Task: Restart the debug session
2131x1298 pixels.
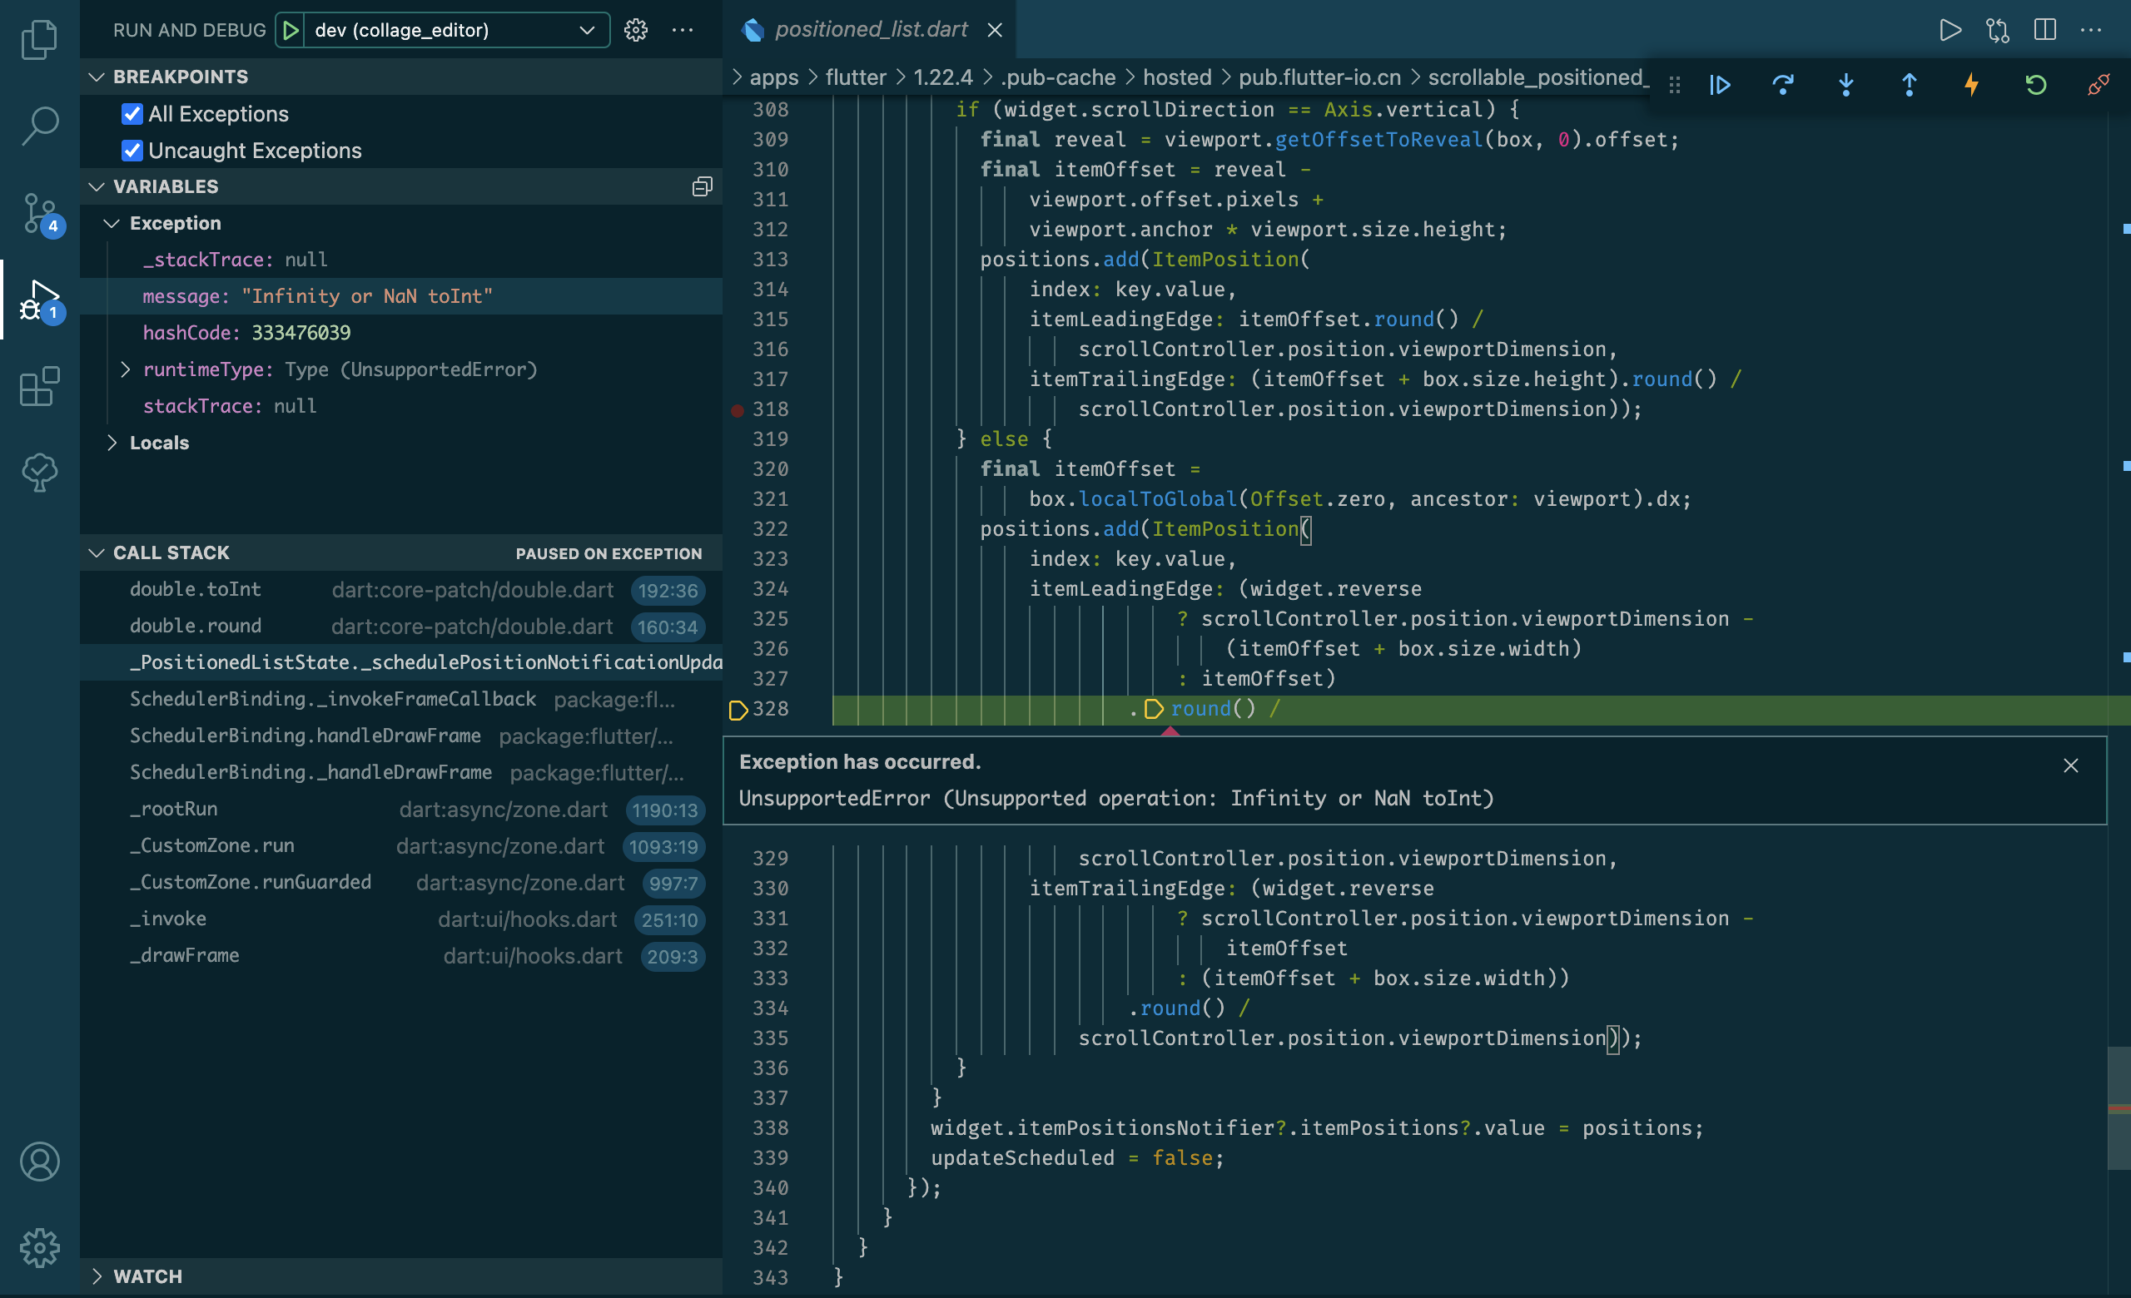Action: point(2036,85)
